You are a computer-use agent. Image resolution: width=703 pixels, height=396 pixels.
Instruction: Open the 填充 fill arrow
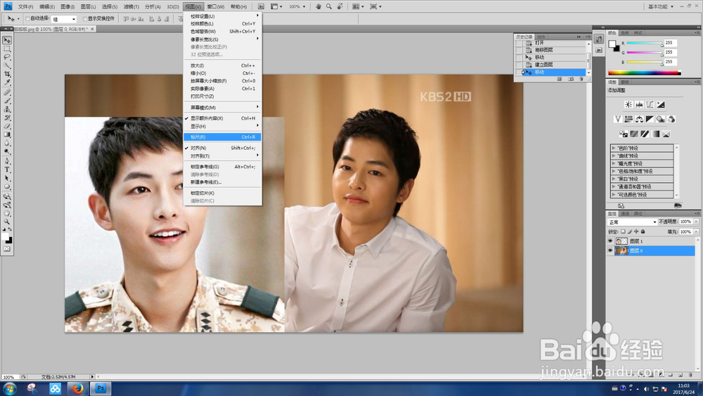coord(696,232)
